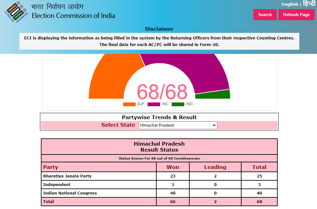This screenshot has height=209, width=317.
Task: Click the Election Commission of India logo
Action: [16, 12]
